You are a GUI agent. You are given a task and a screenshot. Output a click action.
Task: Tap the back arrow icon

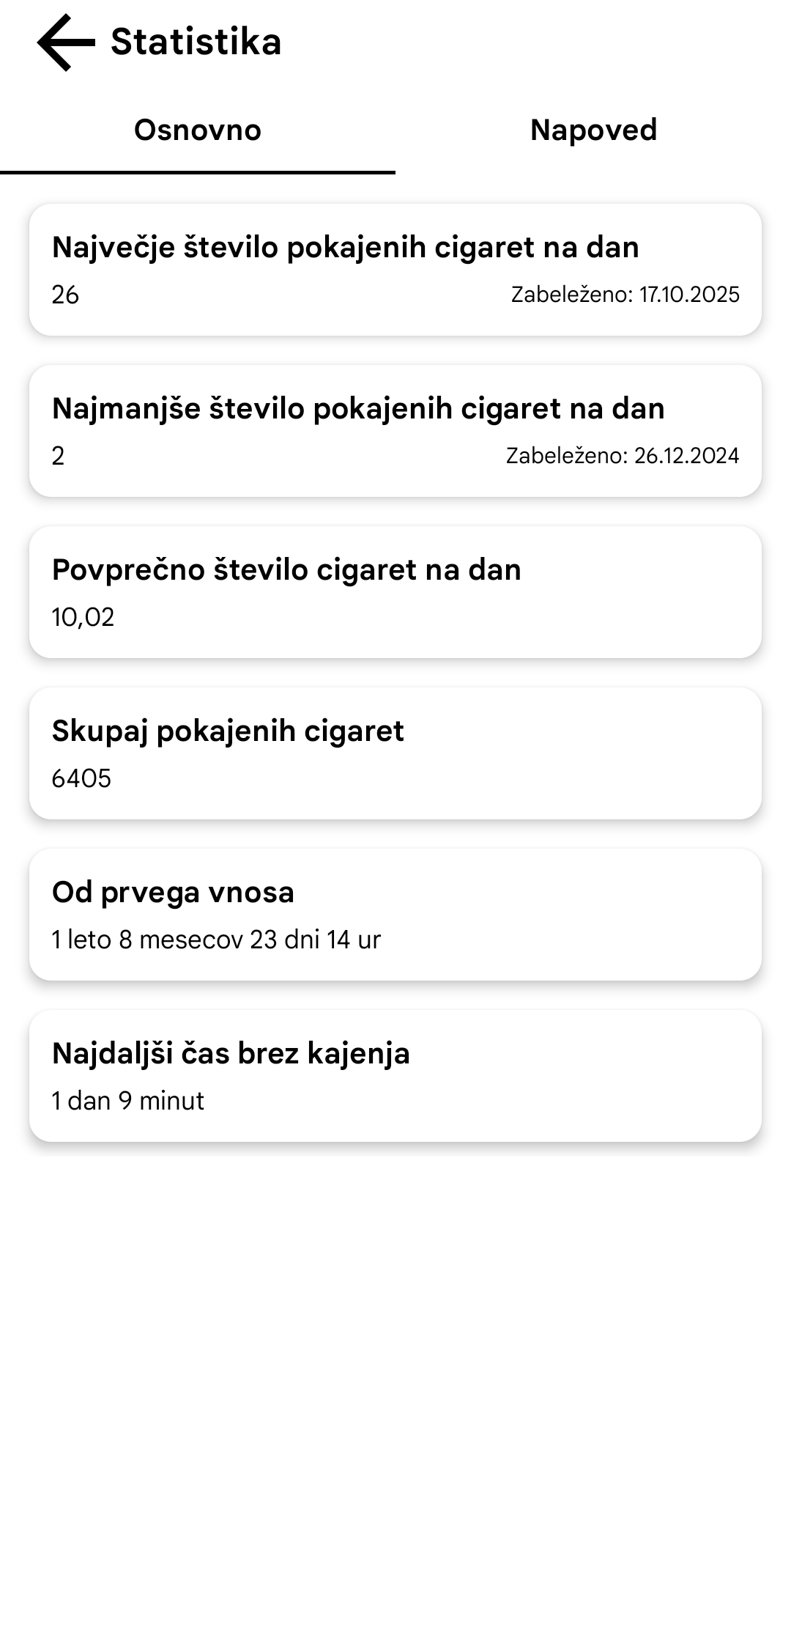[x=66, y=43]
